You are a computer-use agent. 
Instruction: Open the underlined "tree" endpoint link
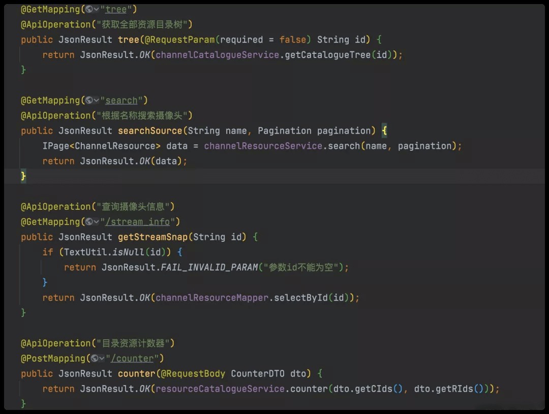click(116, 9)
